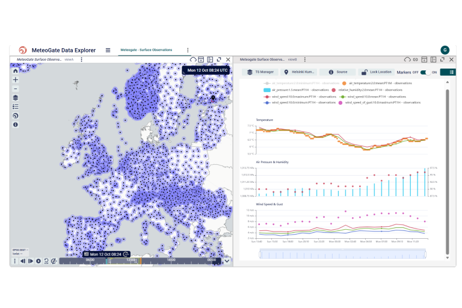This screenshot has width=462, height=308.
Task: Click the clock icon on the time label
Action: pos(126,254)
